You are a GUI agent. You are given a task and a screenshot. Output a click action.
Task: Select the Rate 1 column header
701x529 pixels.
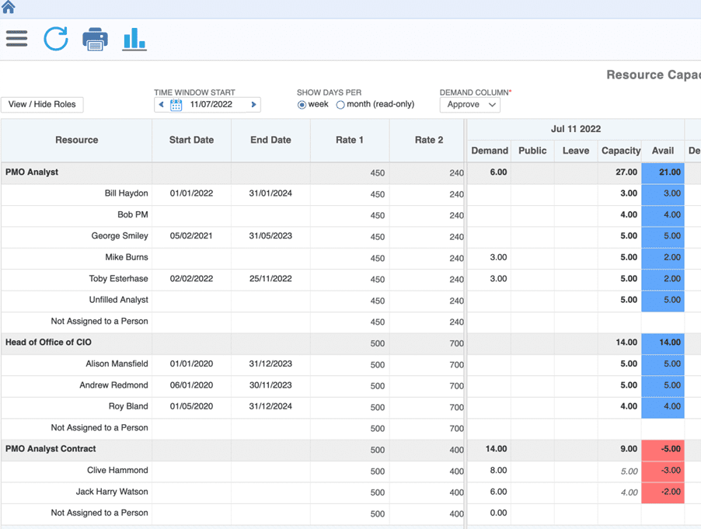350,140
